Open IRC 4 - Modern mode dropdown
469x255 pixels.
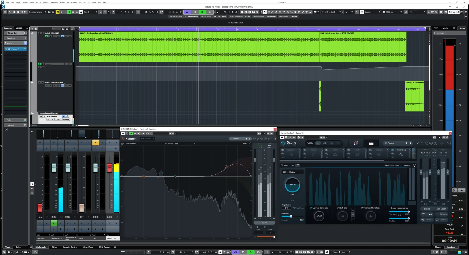click(292, 172)
